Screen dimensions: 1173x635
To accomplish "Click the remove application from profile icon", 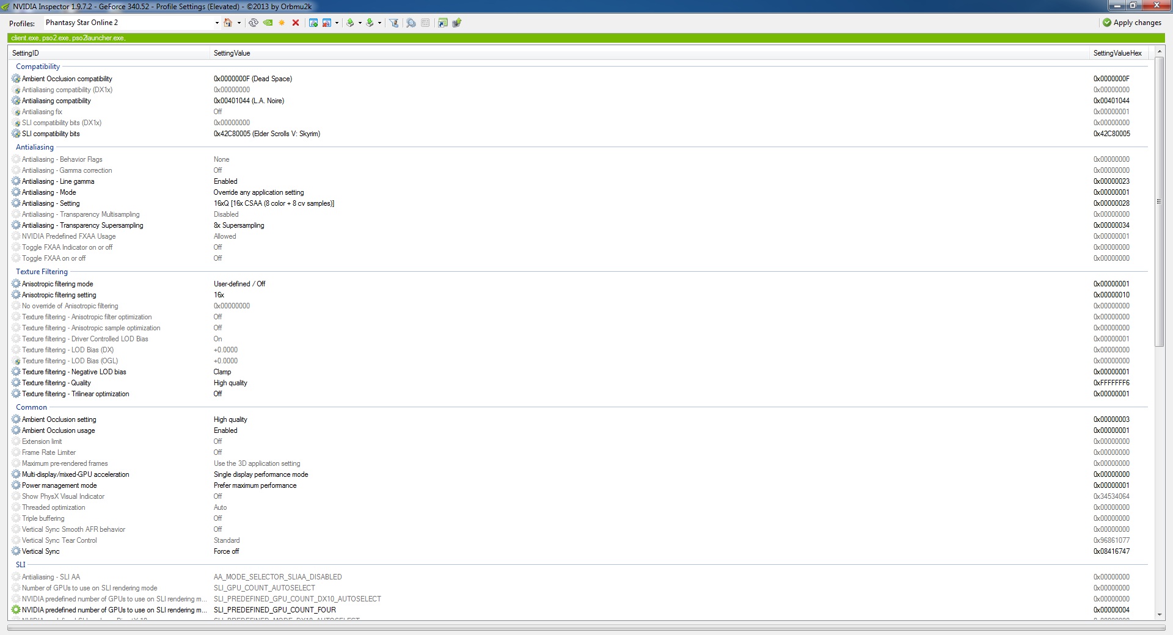I will point(327,23).
